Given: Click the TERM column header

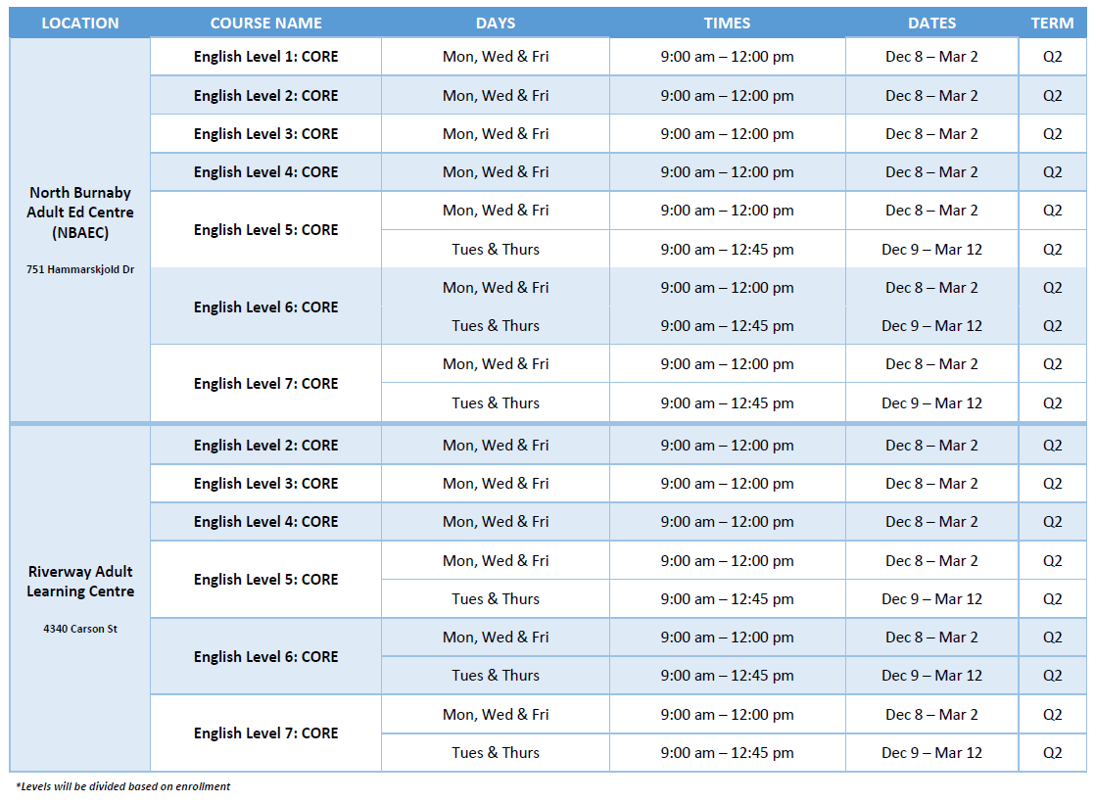Looking at the screenshot, I should 1052,23.
